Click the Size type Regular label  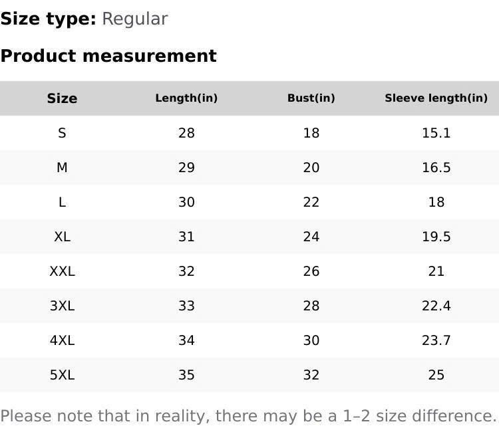(x=84, y=19)
